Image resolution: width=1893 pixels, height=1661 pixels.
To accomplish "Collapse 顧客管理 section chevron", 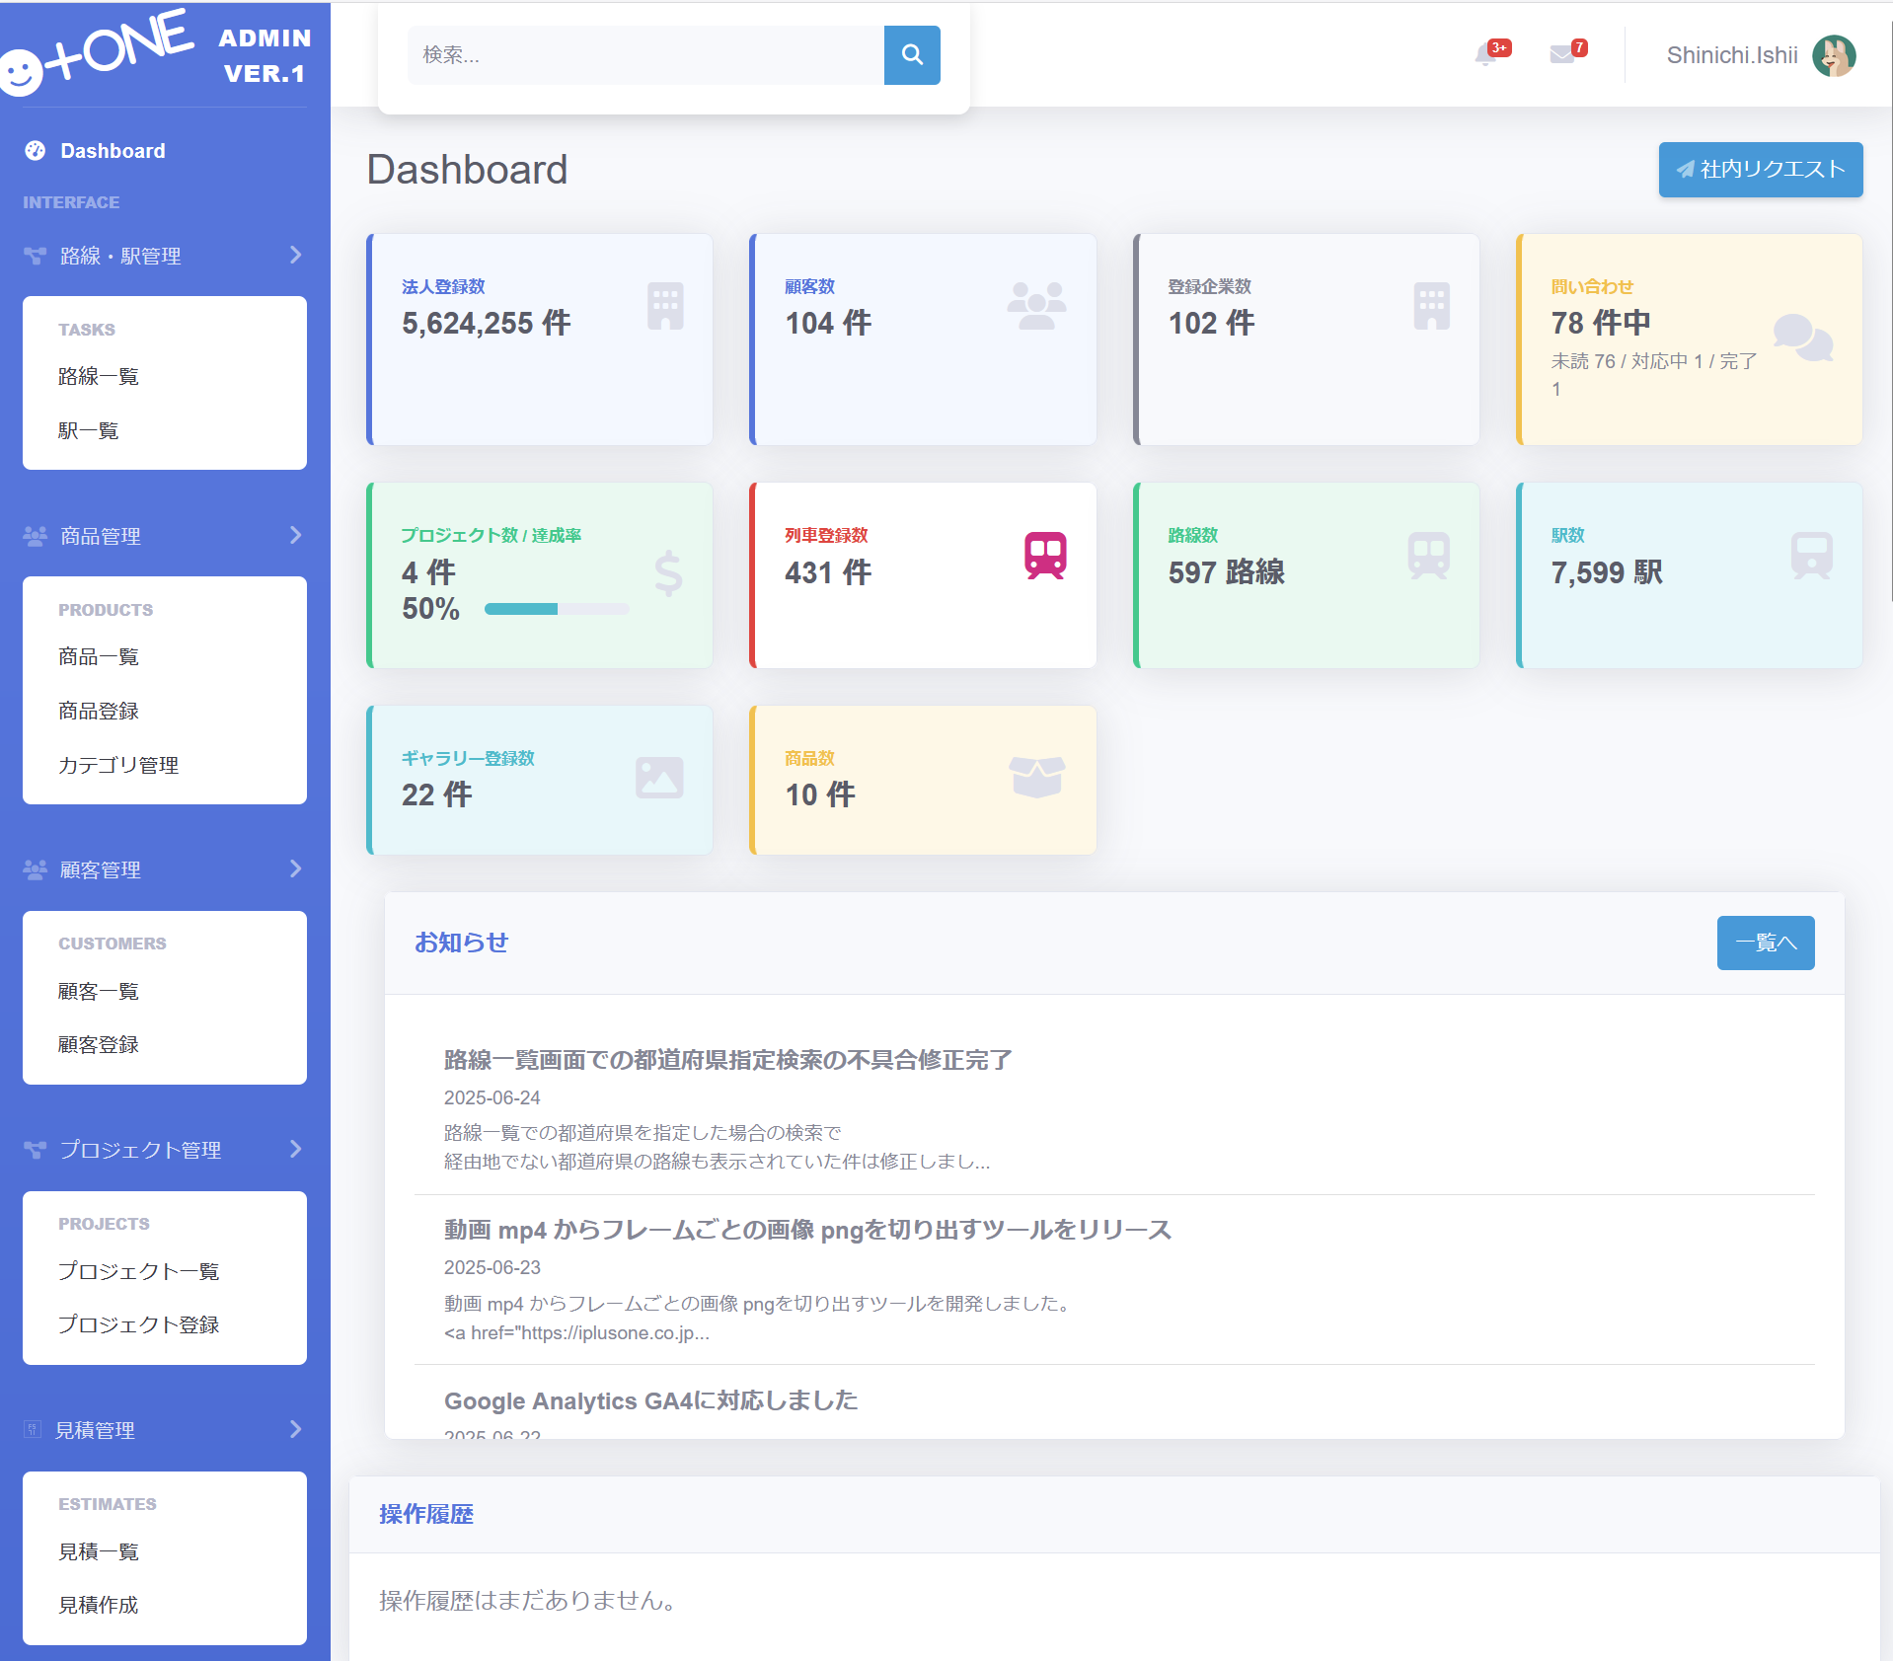I will tap(295, 869).
